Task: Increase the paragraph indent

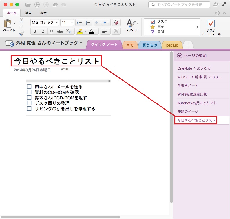Action: 106,23
